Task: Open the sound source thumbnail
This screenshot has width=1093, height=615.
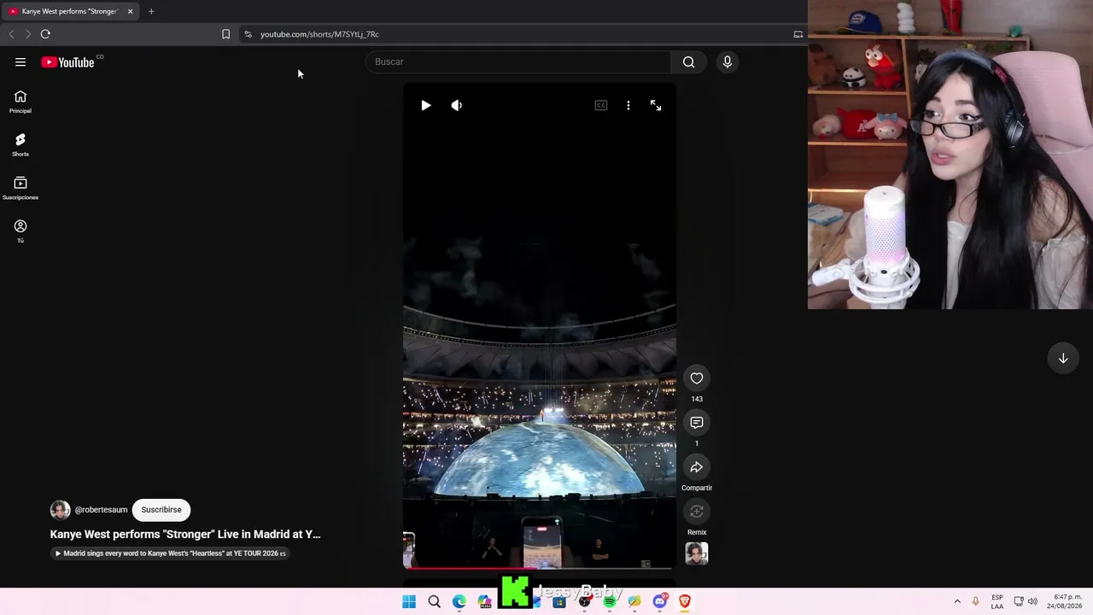Action: click(x=697, y=553)
